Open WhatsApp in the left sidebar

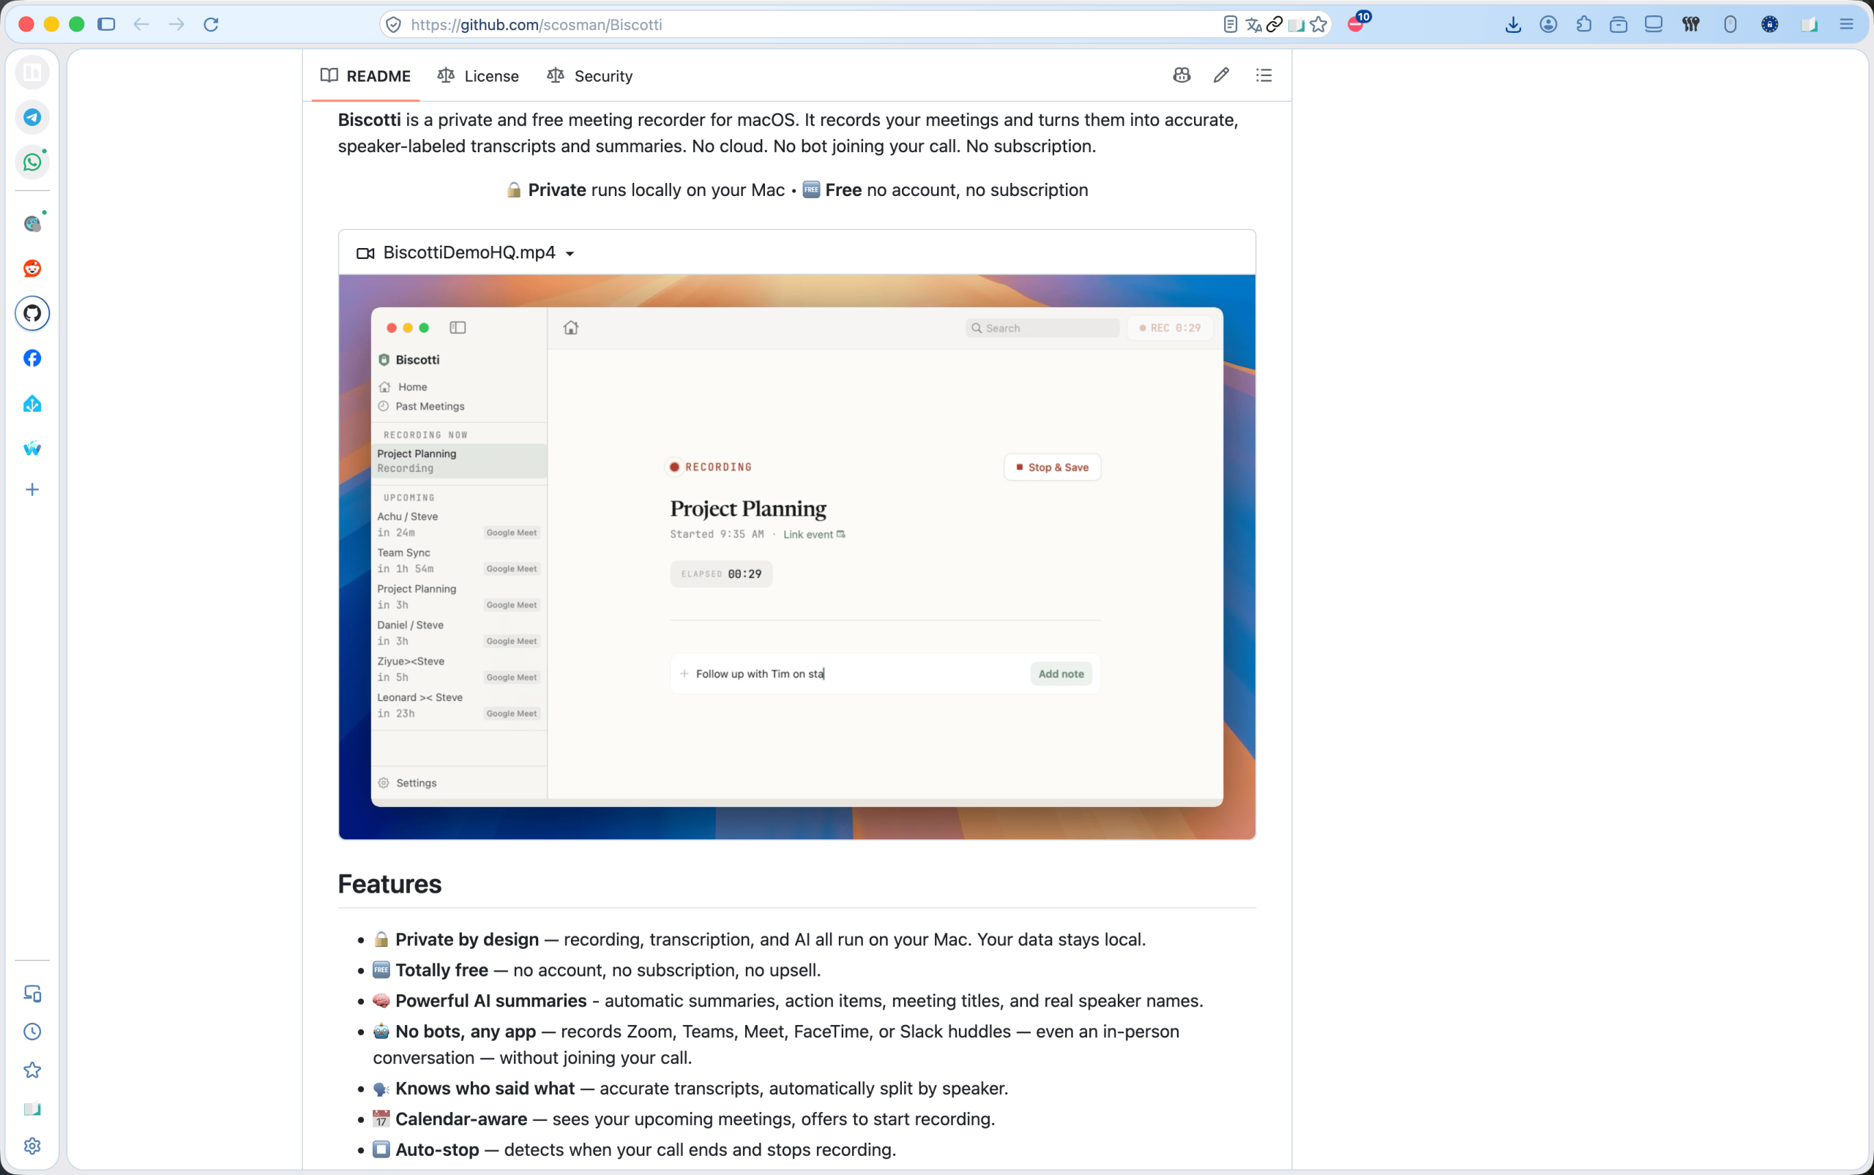[32, 162]
